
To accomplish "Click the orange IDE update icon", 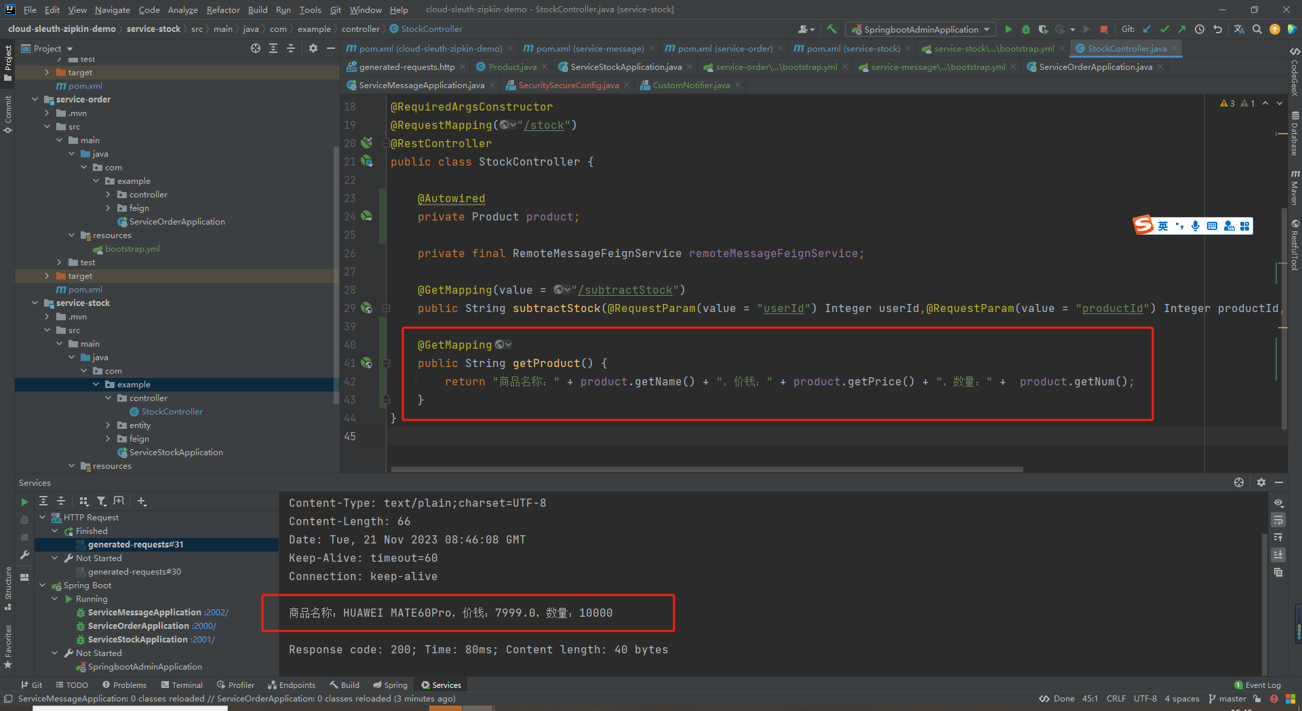I will click(x=1275, y=29).
